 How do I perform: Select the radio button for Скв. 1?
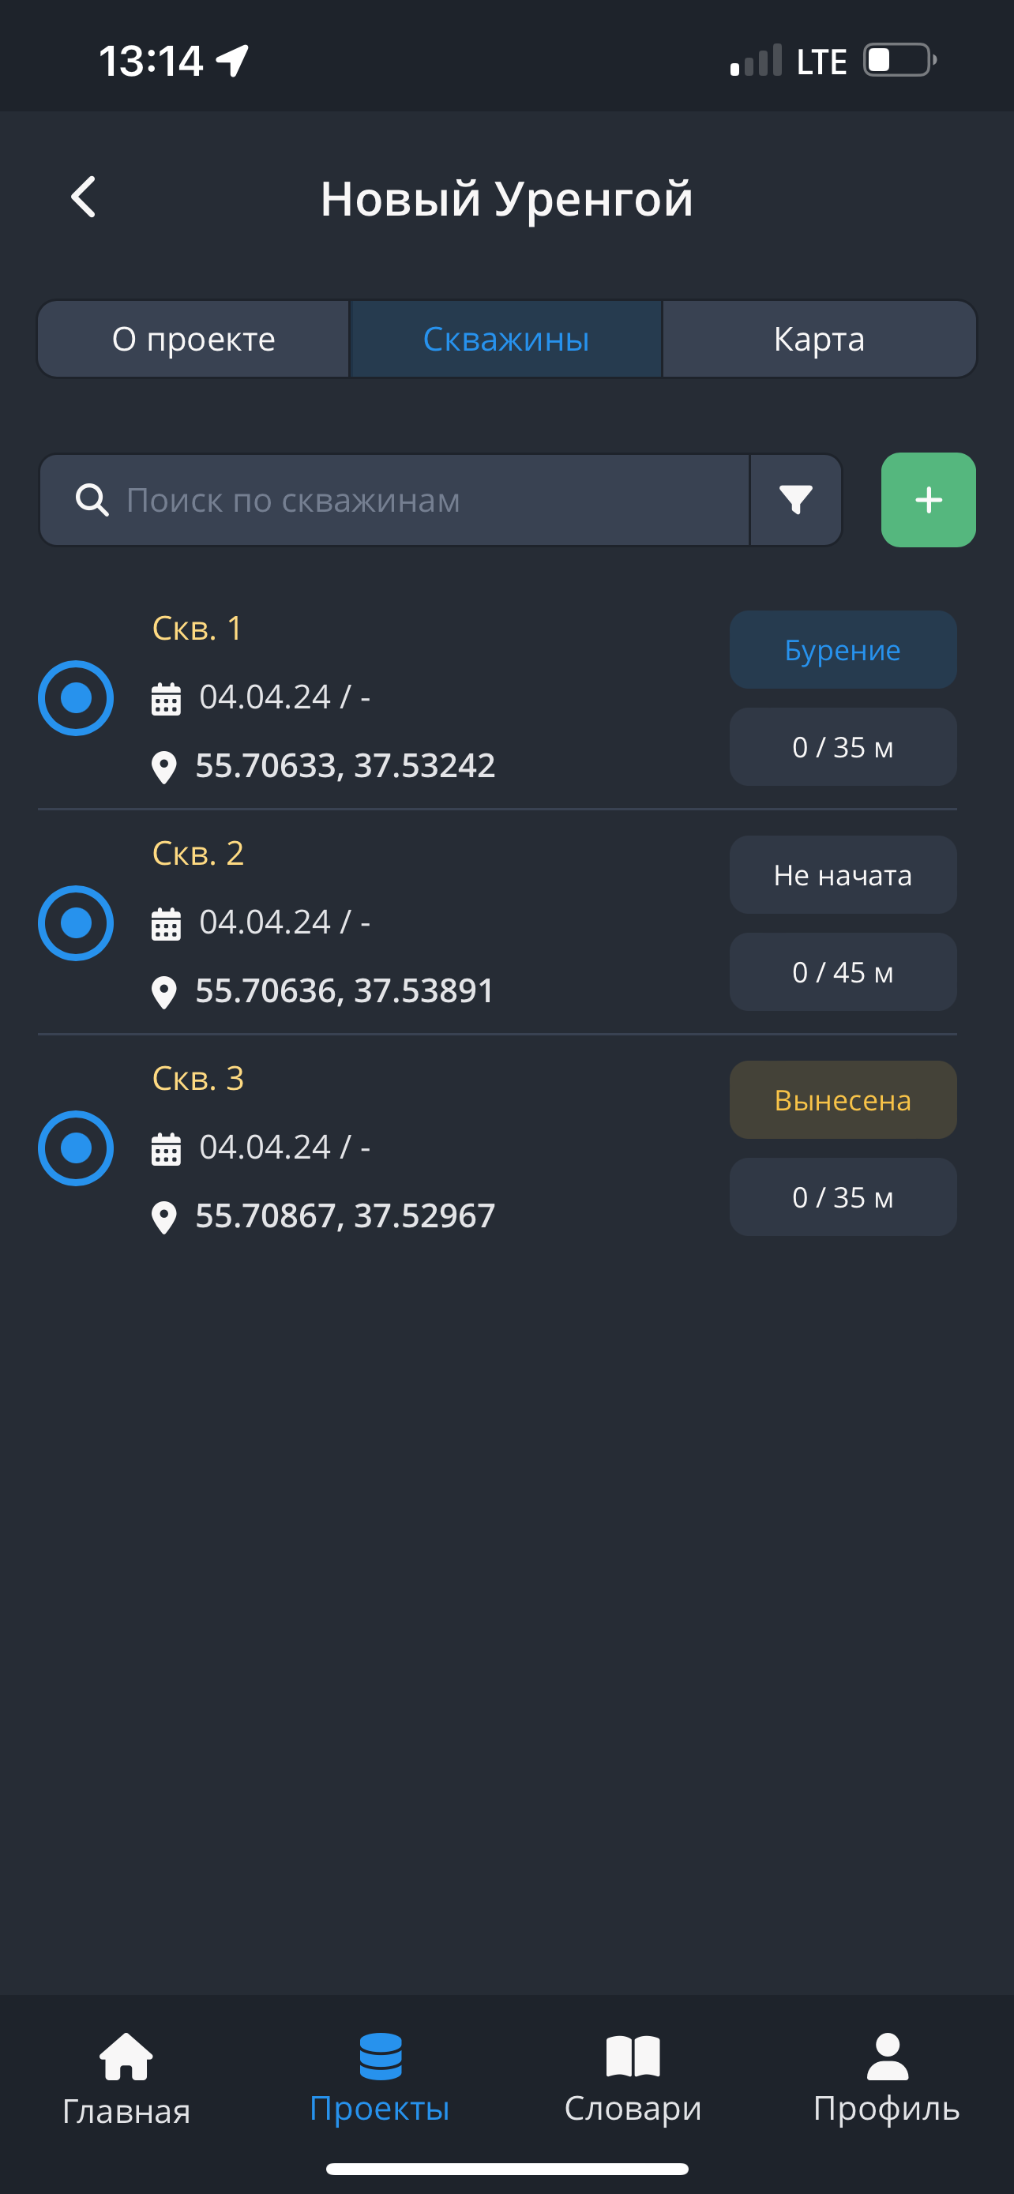pyautogui.click(x=76, y=698)
